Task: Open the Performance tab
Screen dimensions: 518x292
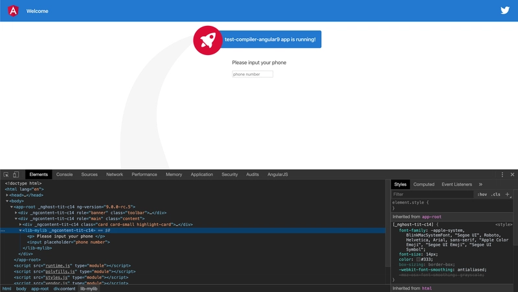Action: pos(144,174)
